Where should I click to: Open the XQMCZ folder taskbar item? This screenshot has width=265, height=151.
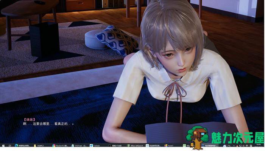39,146
